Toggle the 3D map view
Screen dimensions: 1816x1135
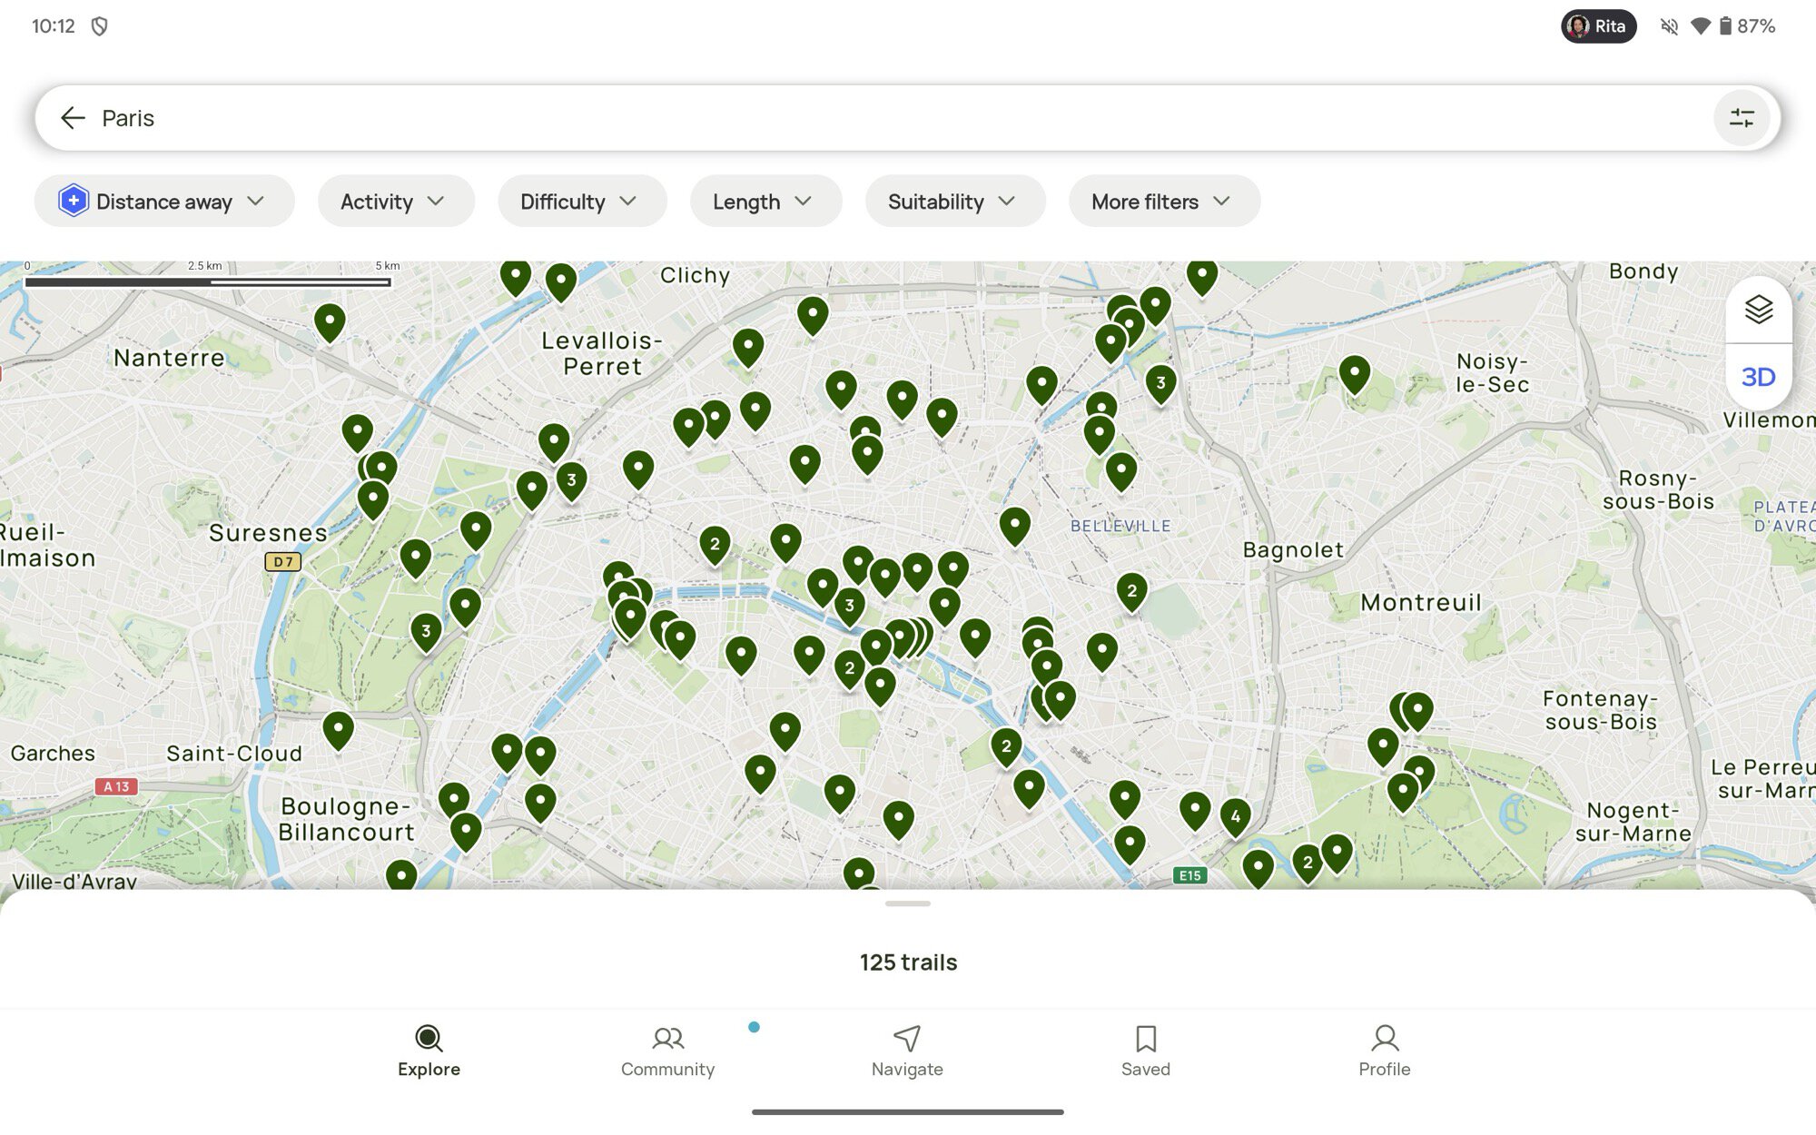1758,377
